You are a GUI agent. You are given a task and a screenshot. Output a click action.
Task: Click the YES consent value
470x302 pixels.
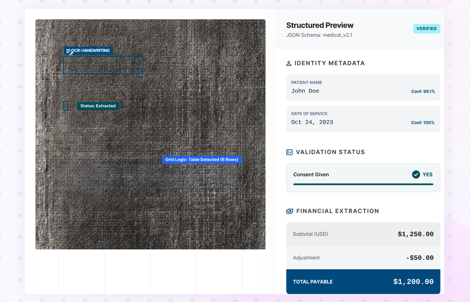(428, 174)
